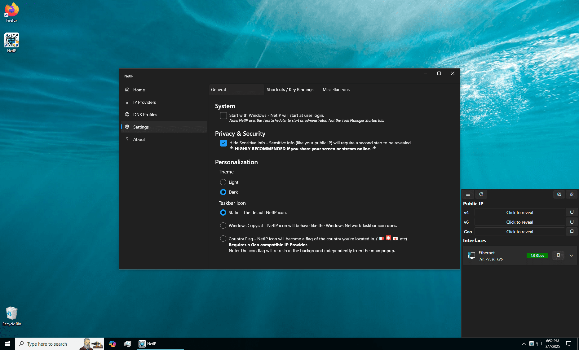Click the Ethernet adapter icon
This screenshot has height=350, width=579.
(471, 256)
